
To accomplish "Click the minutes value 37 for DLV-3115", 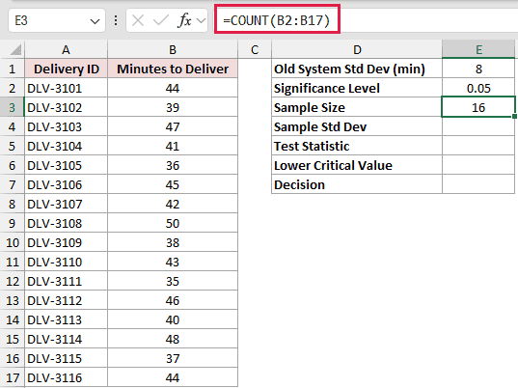I will point(173,358).
